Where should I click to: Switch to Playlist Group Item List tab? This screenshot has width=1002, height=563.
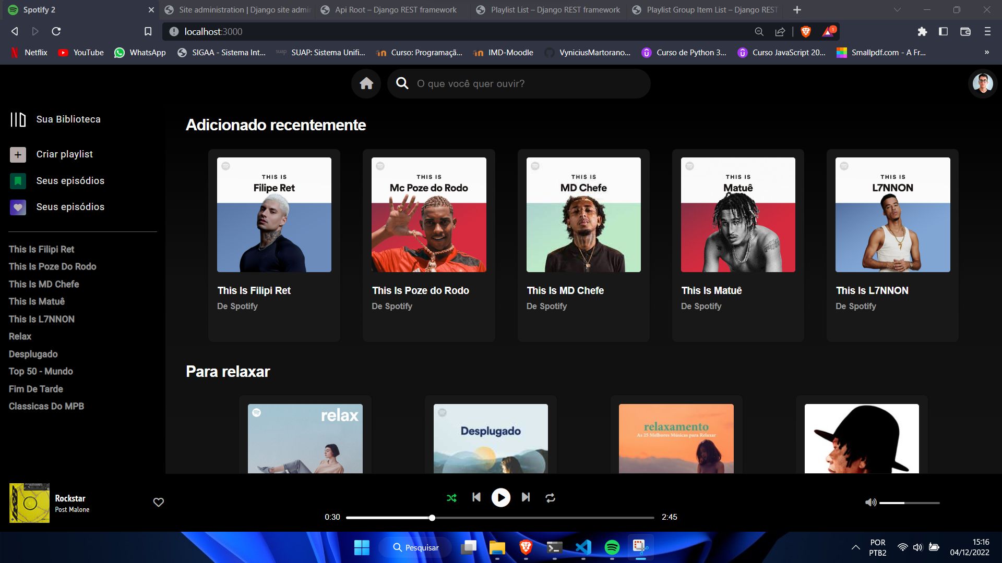click(705, 10)
